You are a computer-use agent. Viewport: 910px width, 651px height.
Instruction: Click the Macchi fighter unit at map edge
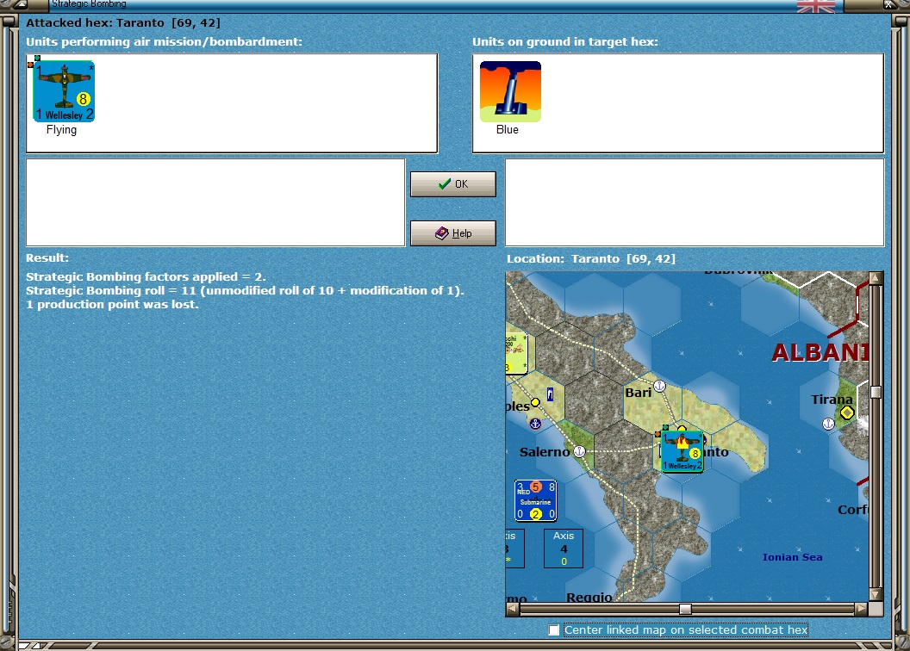pos(516,353)
